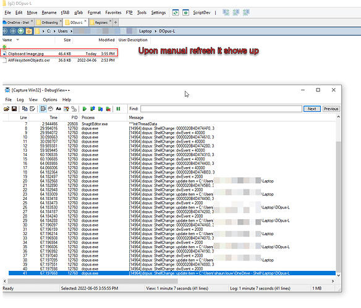The width and height of the screenshot is (361, 308).
Task: Click the DebugView clear display icon
Action: (x=33, y=109)
